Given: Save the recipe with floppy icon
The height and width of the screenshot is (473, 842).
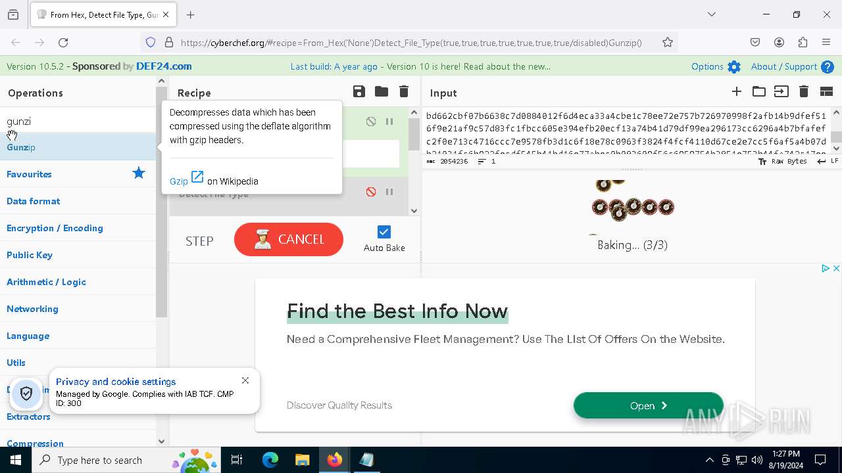Looking at the screenshot, I should coord(359,92).
